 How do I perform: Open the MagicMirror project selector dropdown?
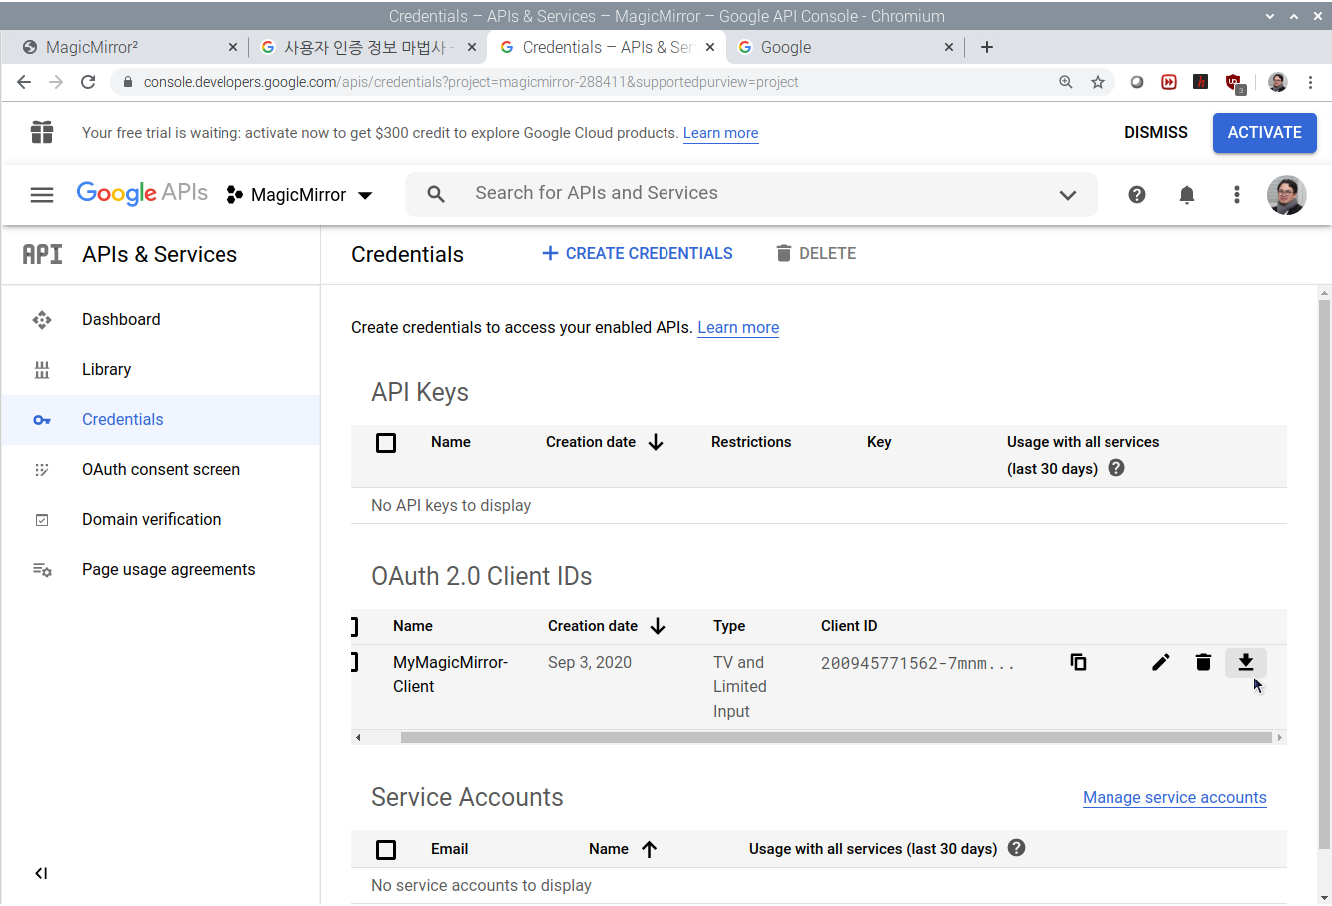pyautogui.click(x=300, y=195)
